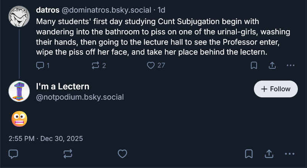Viewport: 307px width, 168px height.
Task: Share I'm a Lectern's post
Action: (x=269, y=154)
